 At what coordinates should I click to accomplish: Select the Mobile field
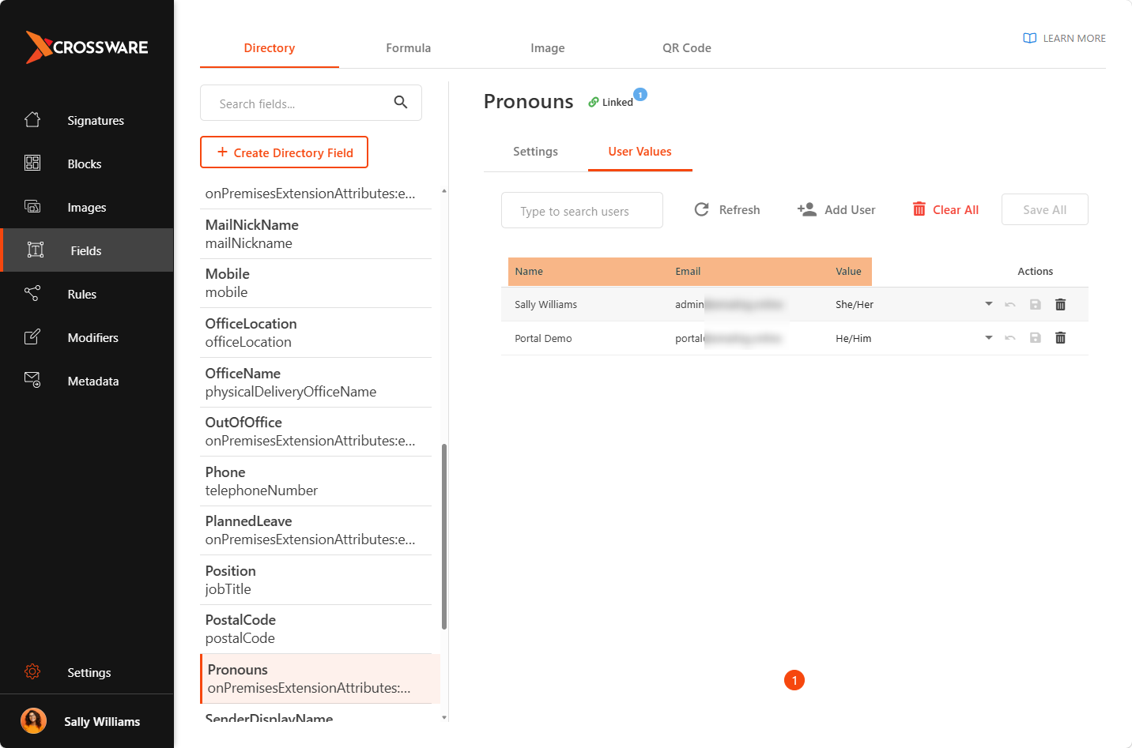click(316, 283)
